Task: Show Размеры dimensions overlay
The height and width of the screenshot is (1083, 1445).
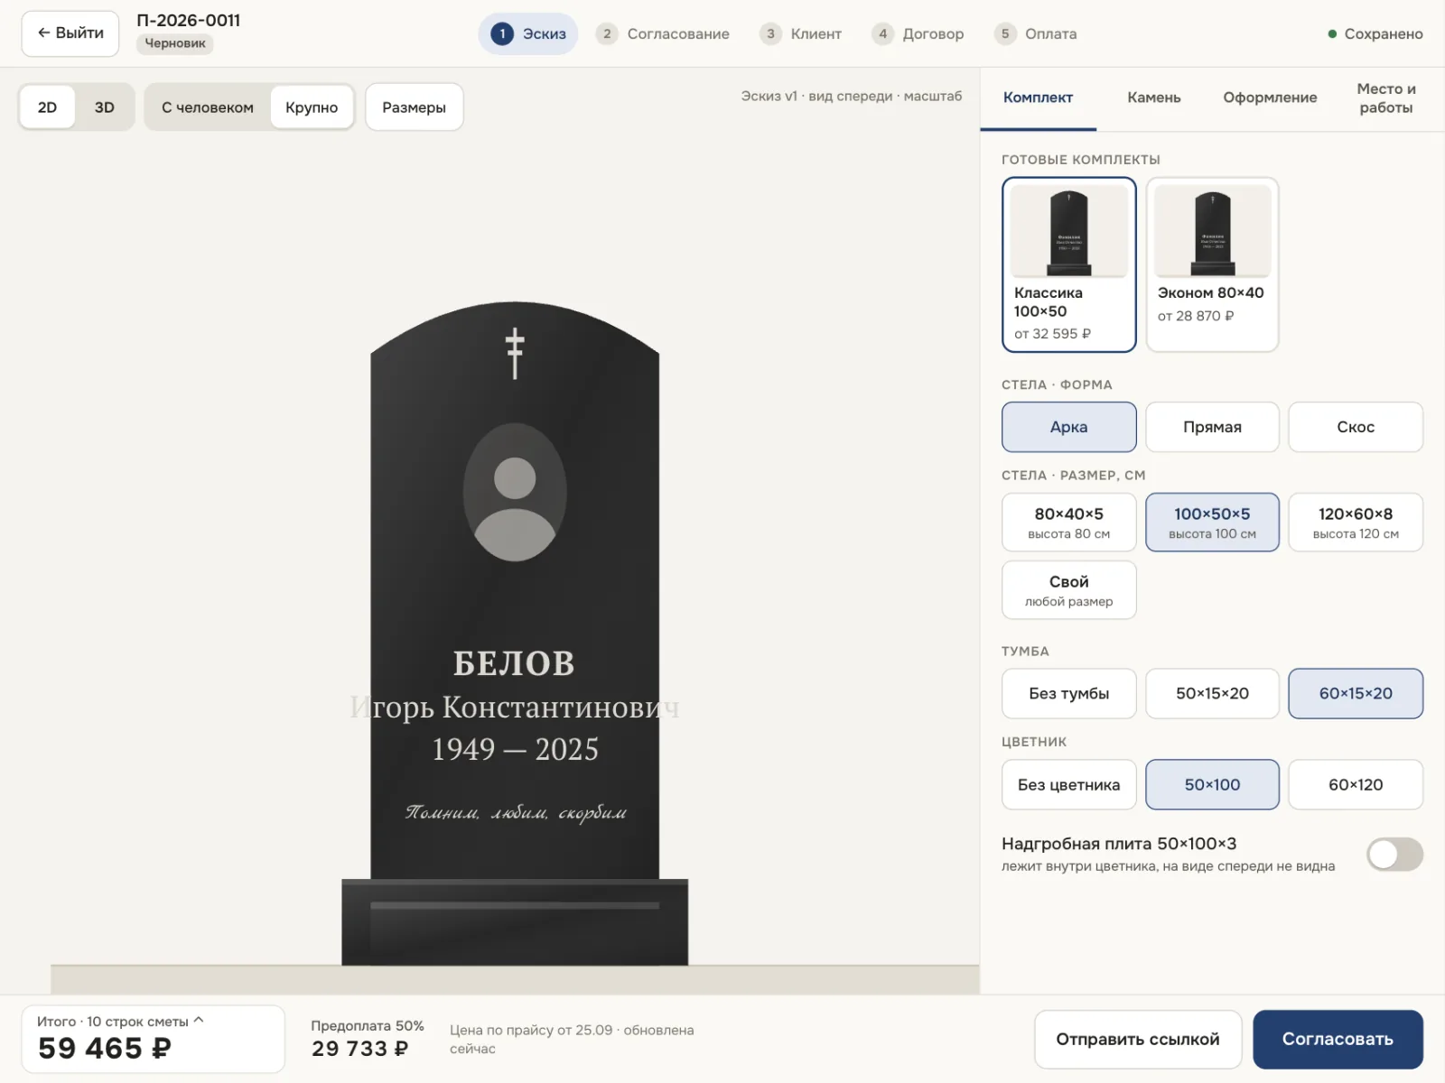Action: click(414, 107)
